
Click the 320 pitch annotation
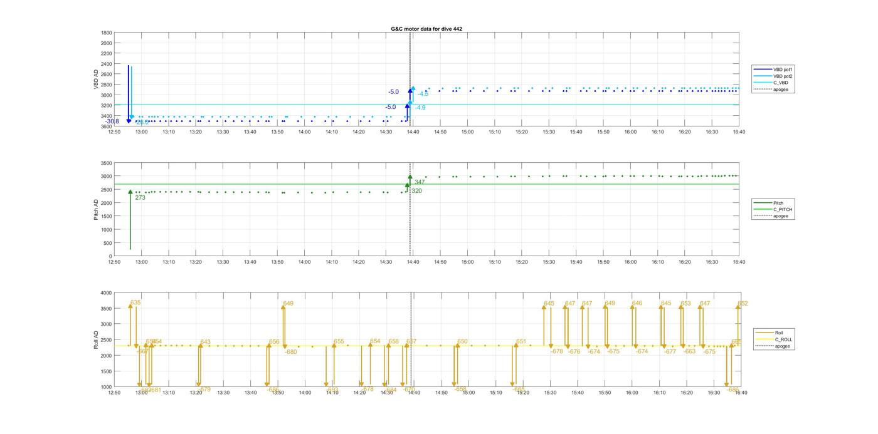(416, 191)
